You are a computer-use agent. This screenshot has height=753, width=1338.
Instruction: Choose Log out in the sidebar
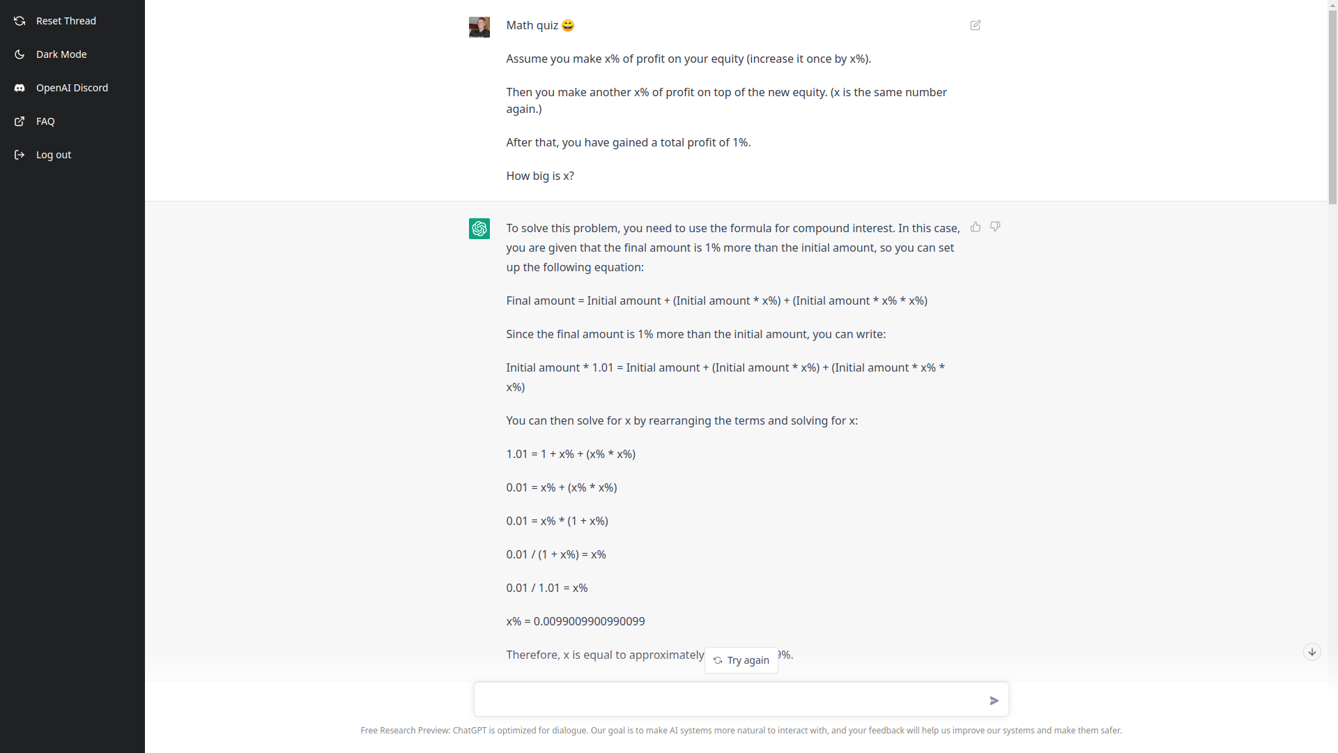click(54, 155)
